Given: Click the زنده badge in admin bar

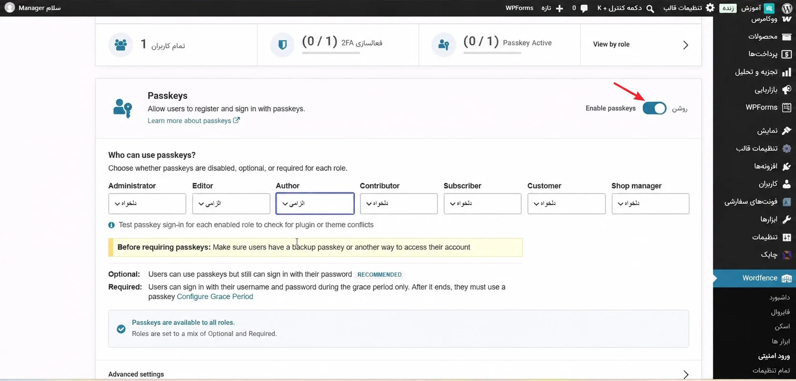Looking at the screenshot, I should click(728, 8).
